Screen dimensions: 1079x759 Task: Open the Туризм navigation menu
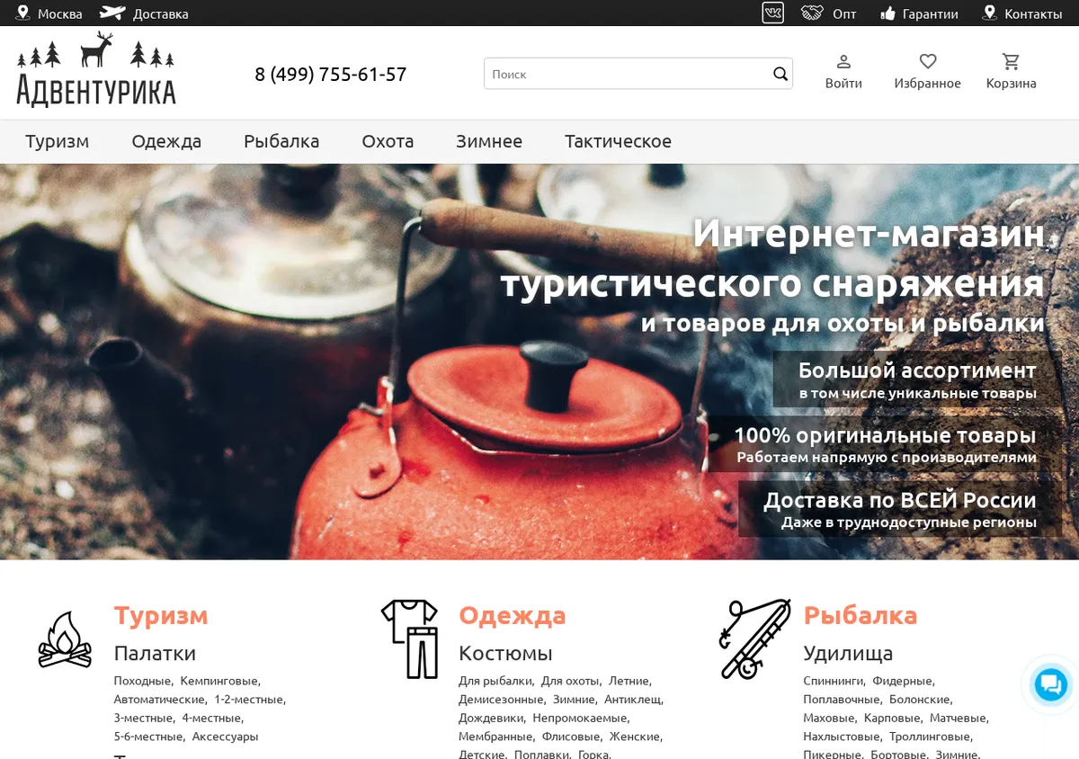tap(58, 141)
